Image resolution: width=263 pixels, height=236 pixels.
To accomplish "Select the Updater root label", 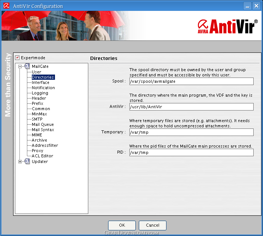I will [40, 161].
